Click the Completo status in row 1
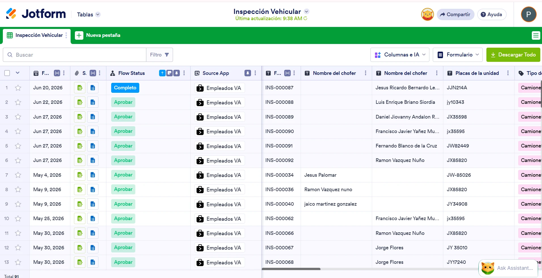This screenshot has height=278, width=542. (125, 88)
